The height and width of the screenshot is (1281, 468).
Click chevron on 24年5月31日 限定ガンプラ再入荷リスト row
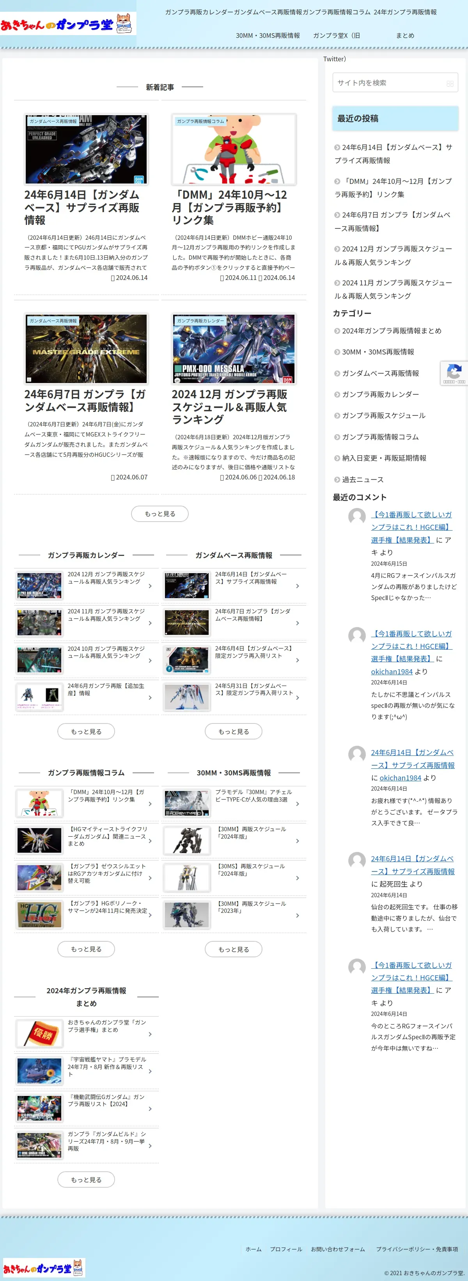tap(298, 698)
